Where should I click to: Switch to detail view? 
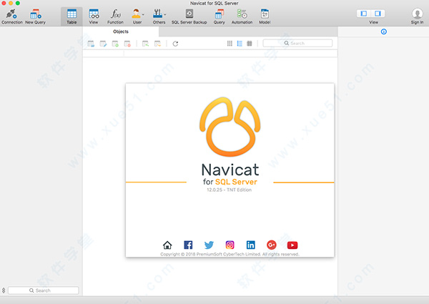[x=250, y=43]
